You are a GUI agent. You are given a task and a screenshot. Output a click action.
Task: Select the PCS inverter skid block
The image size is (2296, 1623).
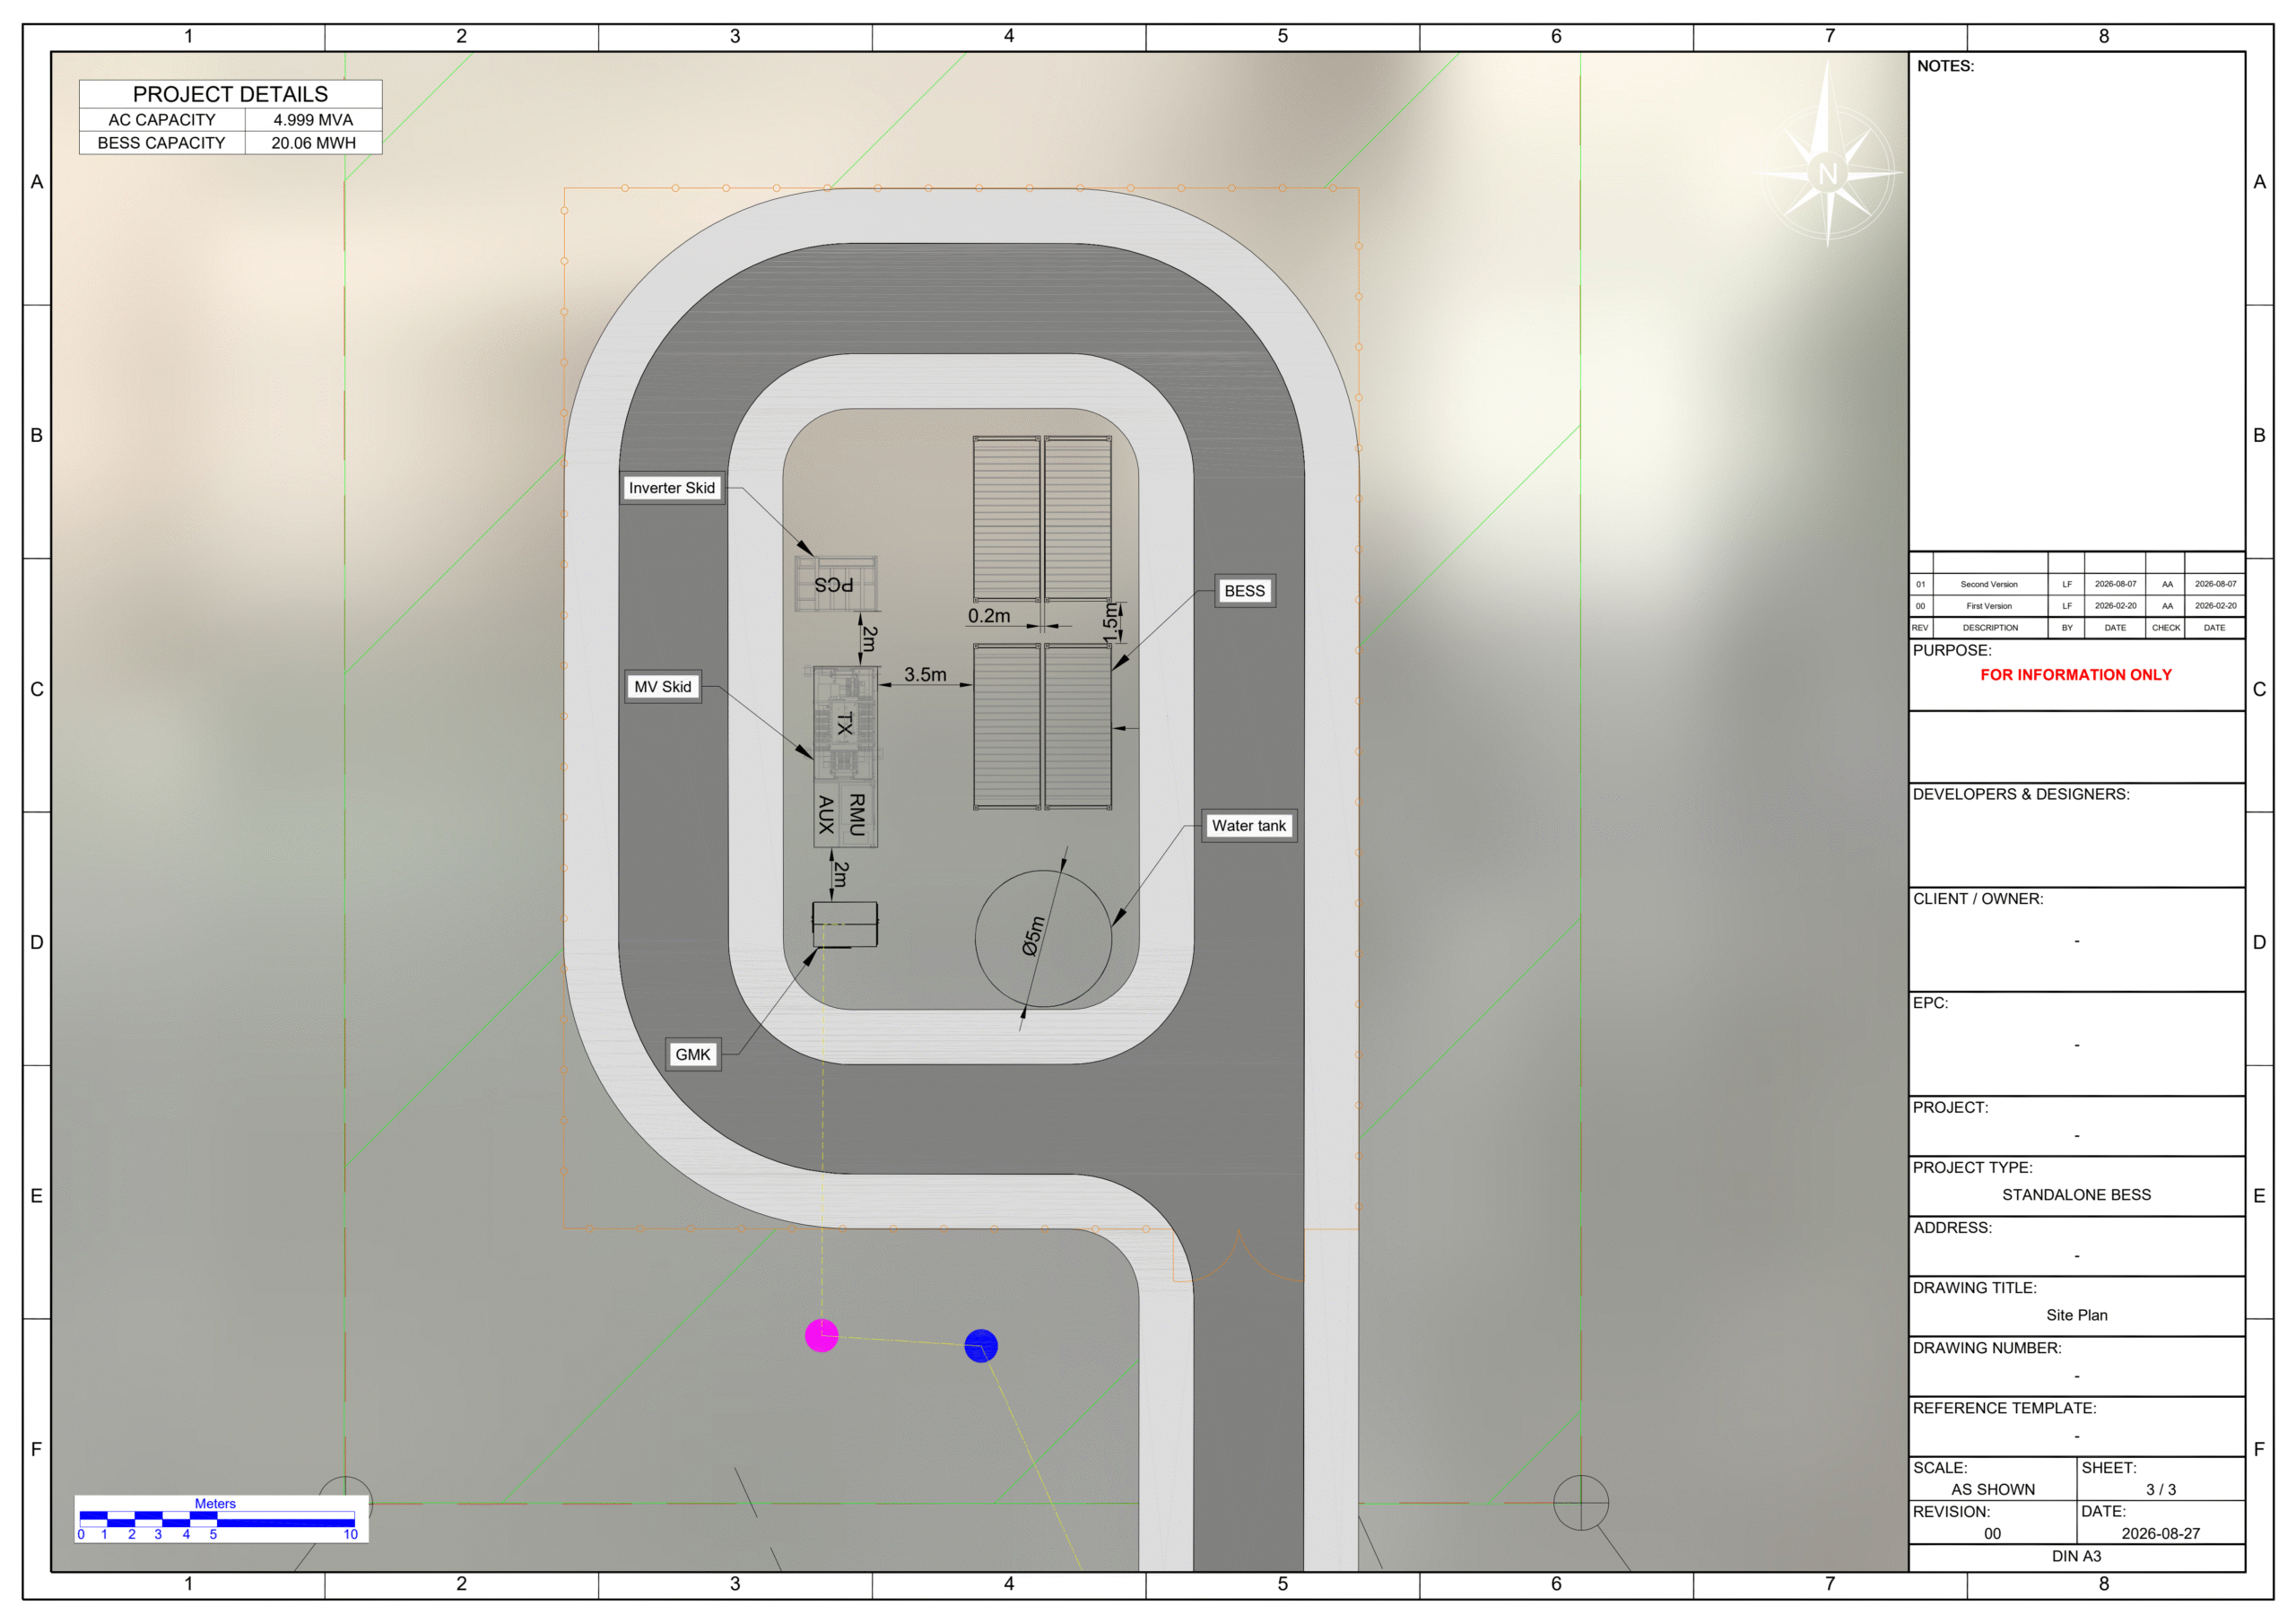(837, 583)
